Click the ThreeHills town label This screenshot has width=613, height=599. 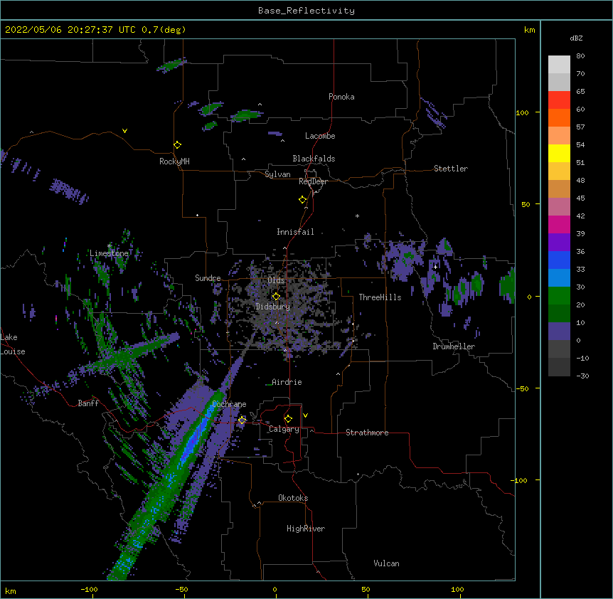pos(380,297)
